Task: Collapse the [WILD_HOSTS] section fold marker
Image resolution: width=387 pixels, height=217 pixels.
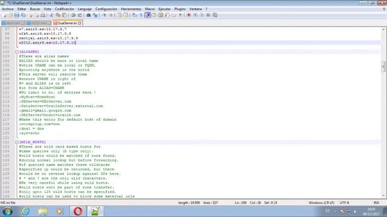Action: coord(17,142)
